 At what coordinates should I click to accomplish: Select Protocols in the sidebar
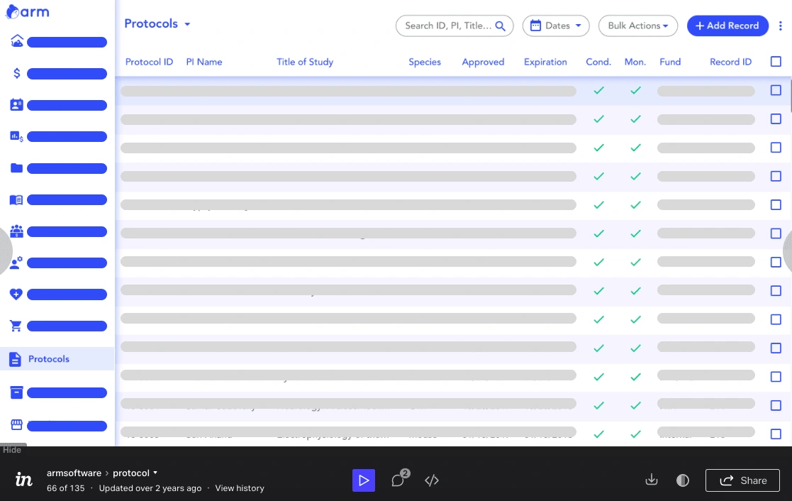pos(57,359)
